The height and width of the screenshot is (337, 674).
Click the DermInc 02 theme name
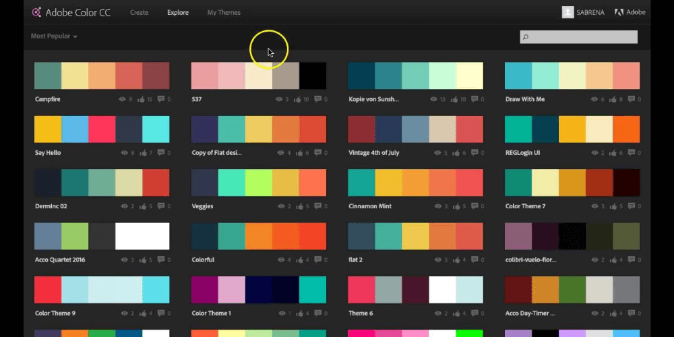pyautogui.click(x=51, y=206)
